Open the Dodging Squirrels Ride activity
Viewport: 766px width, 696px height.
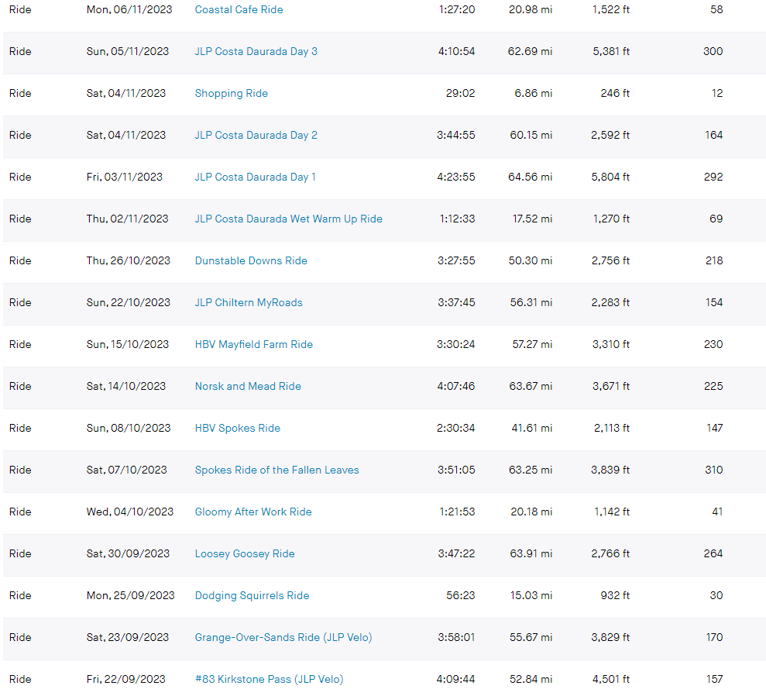click(252, 596)
